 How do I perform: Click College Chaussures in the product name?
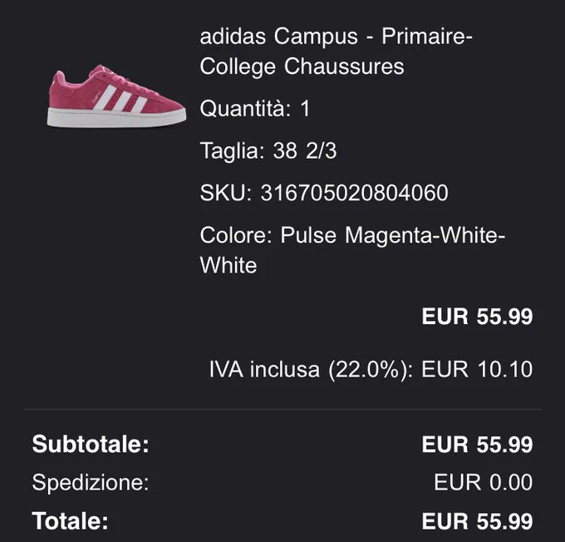tap(302, 67)
